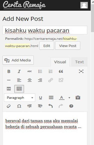Undo the last edit
The width and height of the screenshot is (94, 145).
pos(51,106)
